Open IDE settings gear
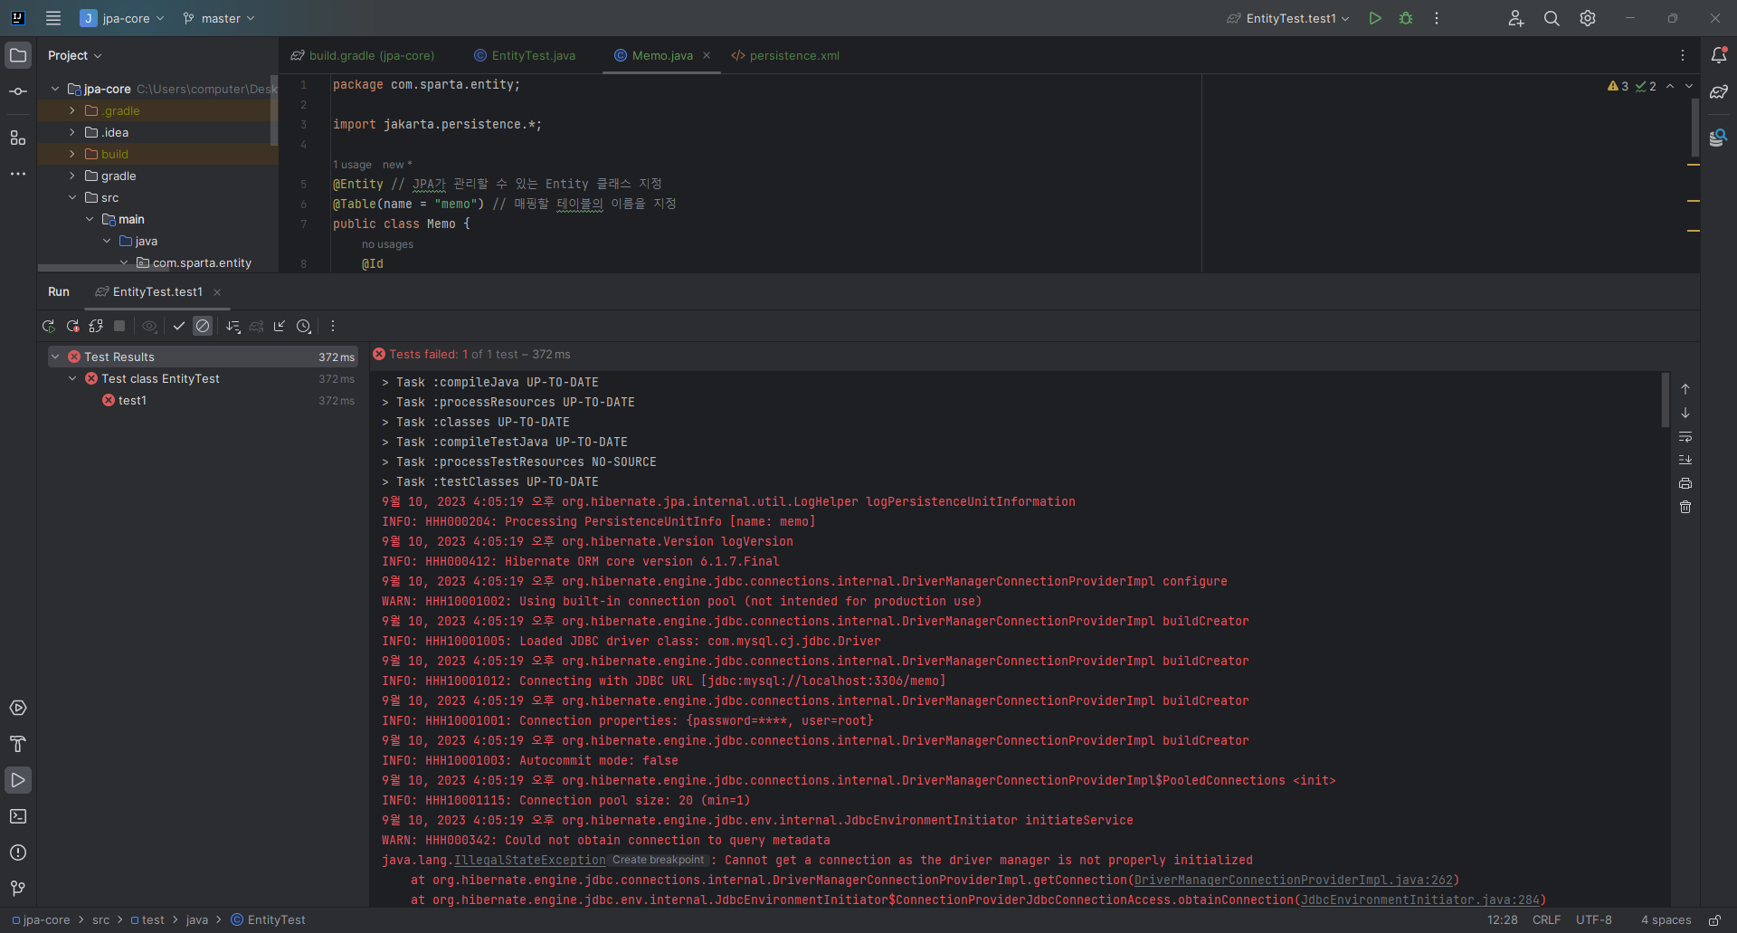The width and height of the screenshot is (1737, 933). pos(1588,18)
